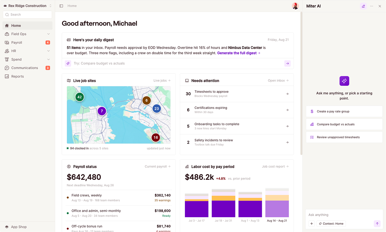This screenshot has width=386, height=232.
Task: Expand the Spend submenu chevron
Action: (49, 59)
